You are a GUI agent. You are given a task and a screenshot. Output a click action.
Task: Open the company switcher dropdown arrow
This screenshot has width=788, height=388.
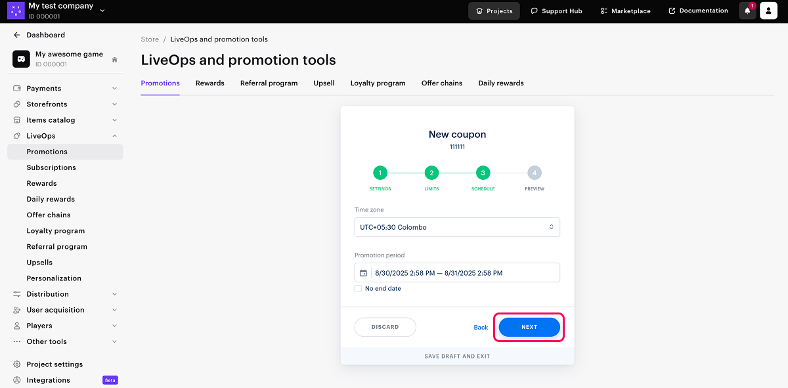102,11
